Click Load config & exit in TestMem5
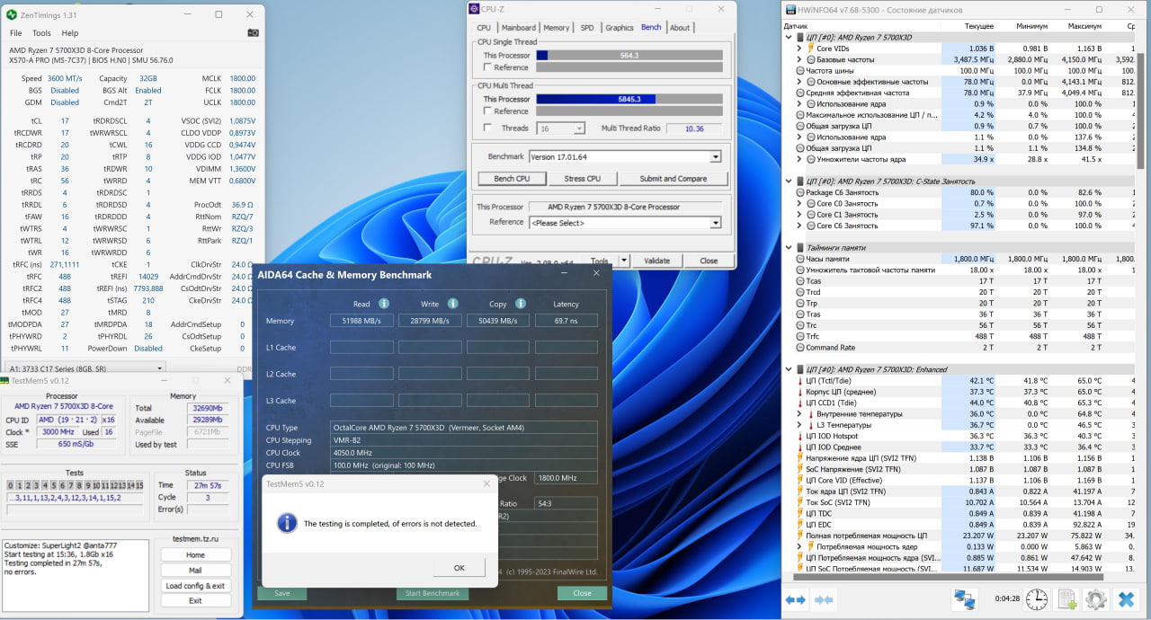 [195, 586]
